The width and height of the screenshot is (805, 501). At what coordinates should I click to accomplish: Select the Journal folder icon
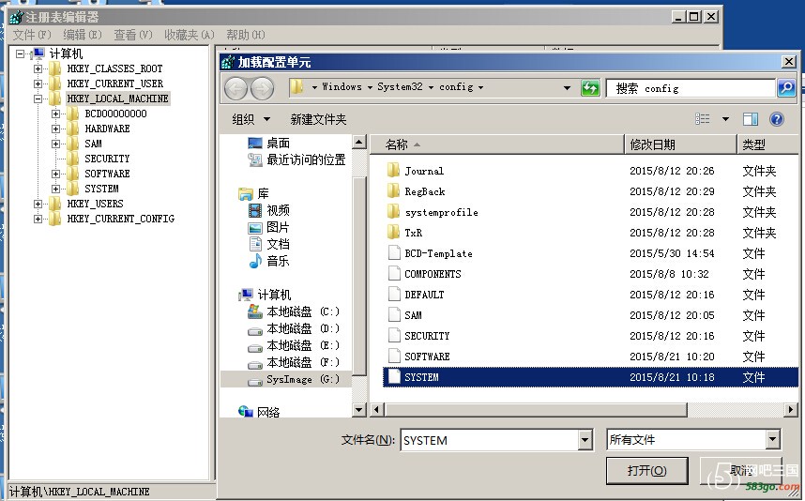pyautogui.click(x=394, y=171)
